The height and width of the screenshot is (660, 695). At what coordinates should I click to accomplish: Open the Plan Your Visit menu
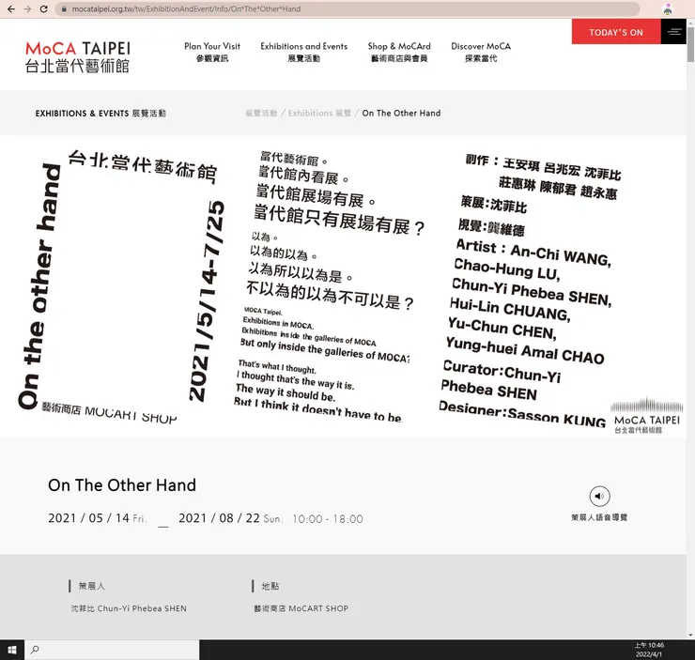(212, 52)
